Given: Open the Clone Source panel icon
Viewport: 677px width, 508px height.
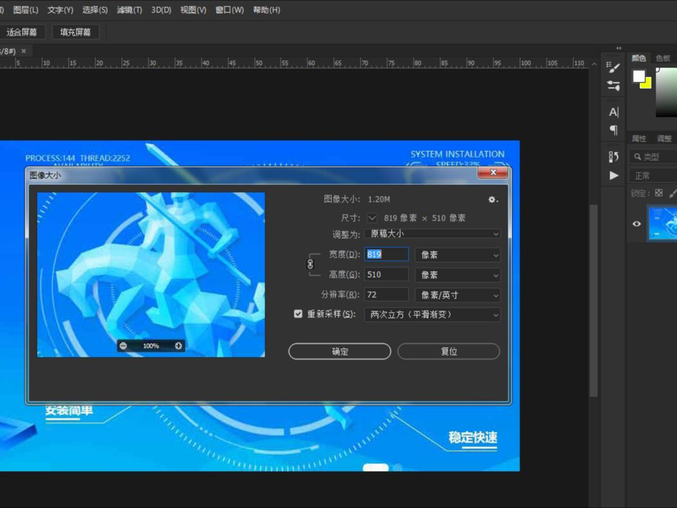Looking at the screenshot, I should tap(612, 156).
